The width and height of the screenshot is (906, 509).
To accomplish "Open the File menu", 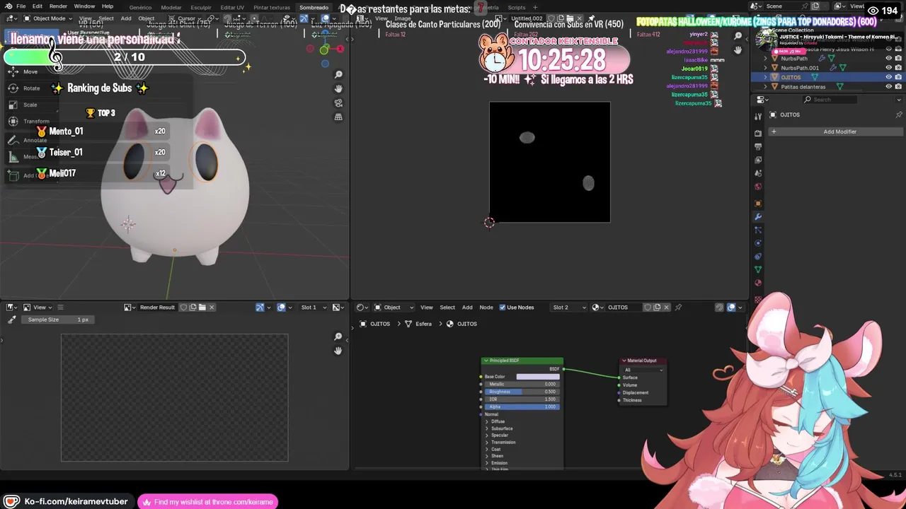I will point(21,6).
